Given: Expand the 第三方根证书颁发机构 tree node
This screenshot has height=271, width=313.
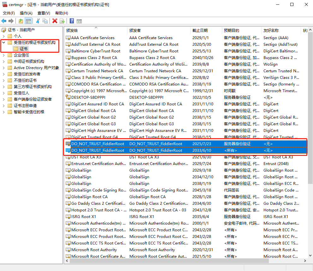Looking at the screenshot, I should coord(3,87).
